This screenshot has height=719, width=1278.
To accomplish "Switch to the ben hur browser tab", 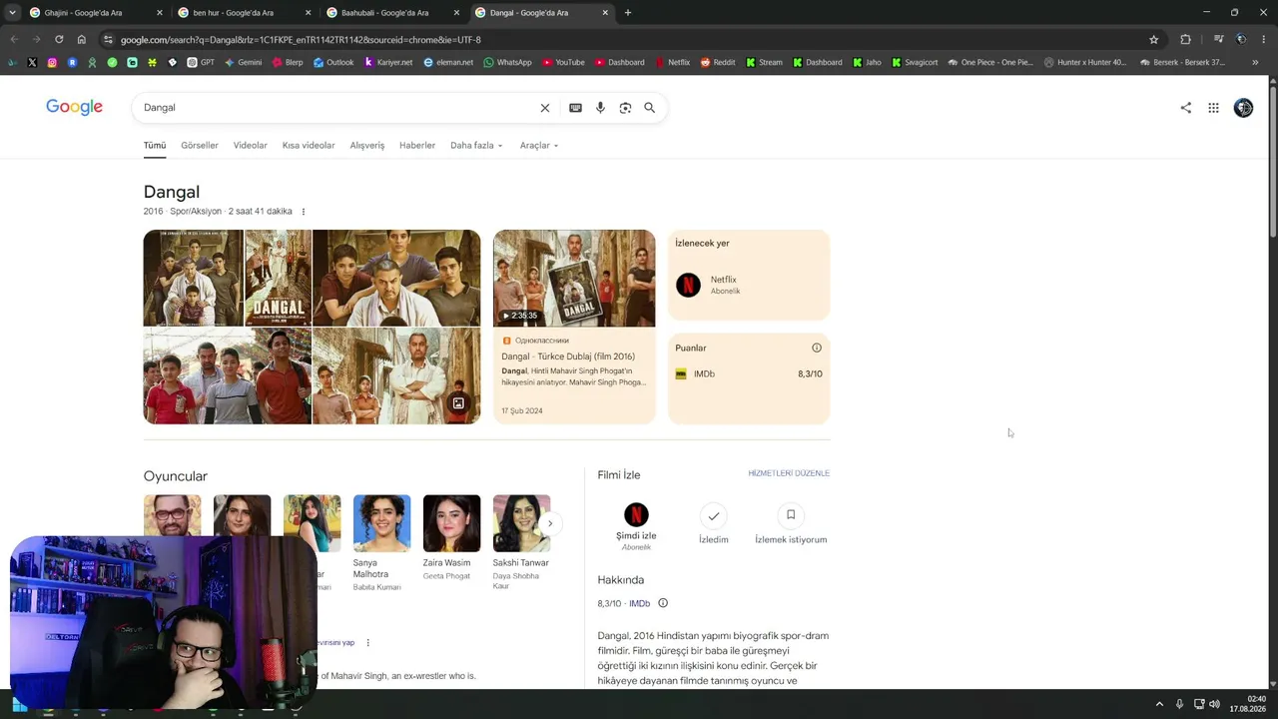I will tap(245, 13).
